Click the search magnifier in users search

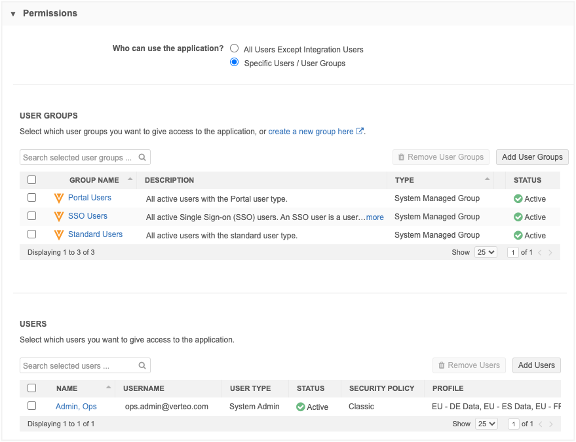142,365
